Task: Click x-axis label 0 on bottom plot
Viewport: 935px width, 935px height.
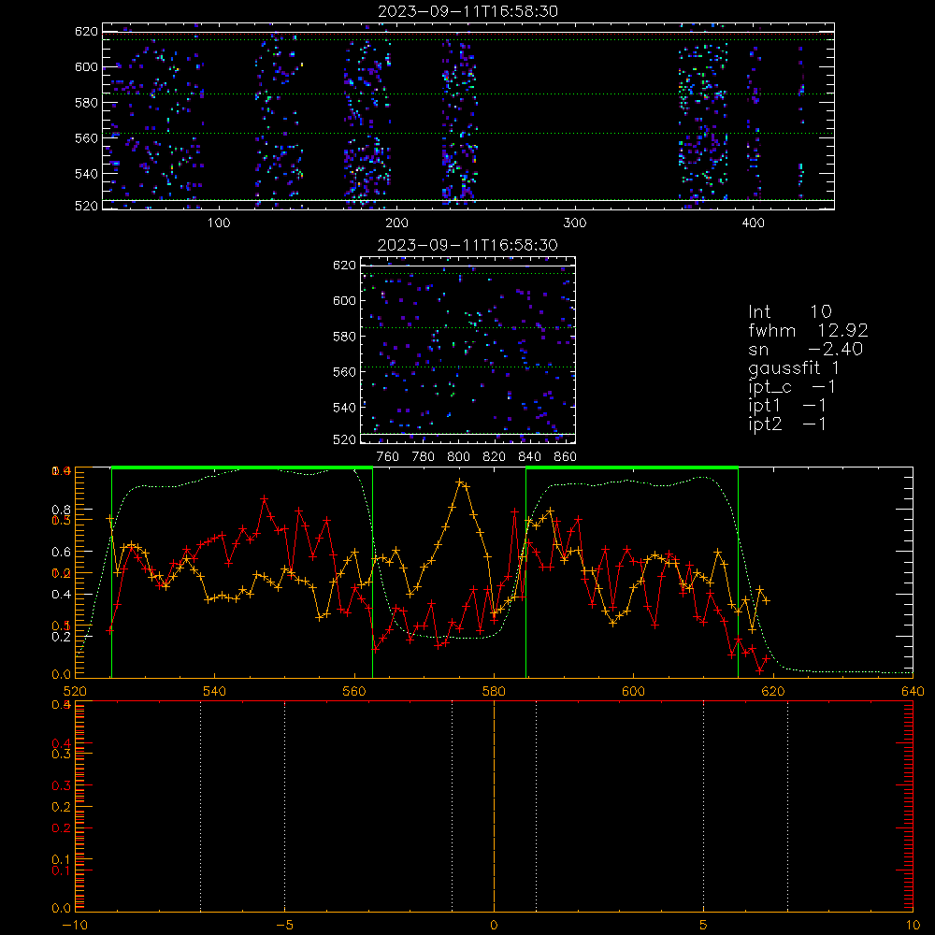Action: (494, 925)
